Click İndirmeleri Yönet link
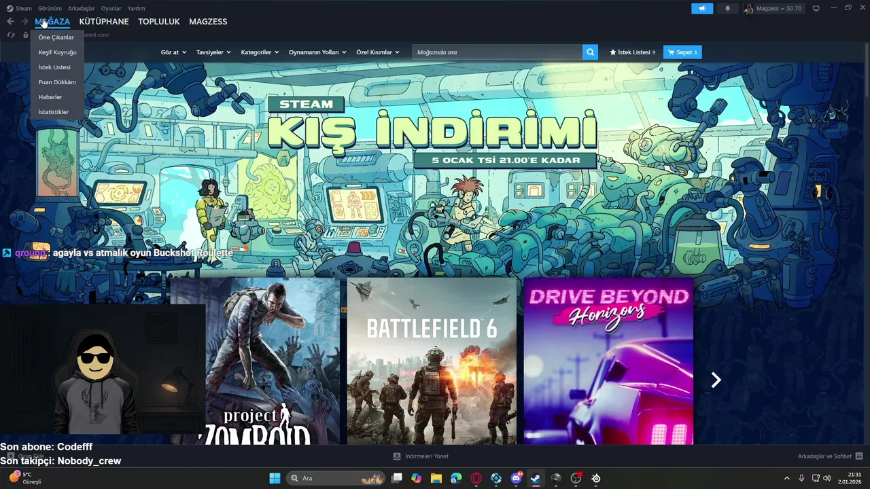This screenshot has height=489, width=870. pos(426,456)
